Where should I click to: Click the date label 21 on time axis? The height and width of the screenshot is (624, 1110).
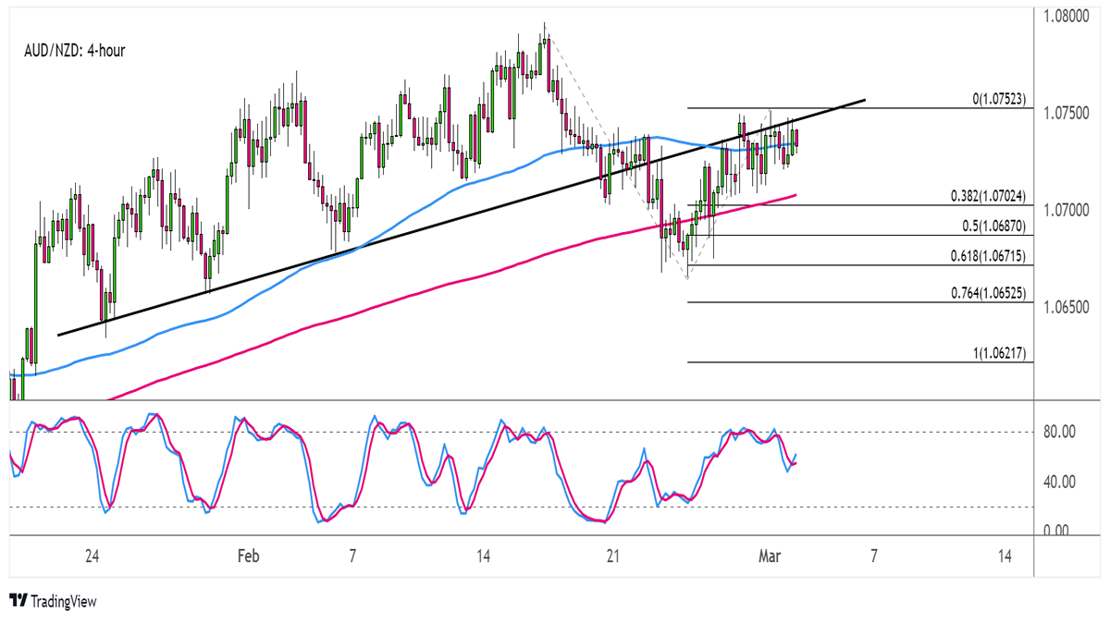pos(612,557)
